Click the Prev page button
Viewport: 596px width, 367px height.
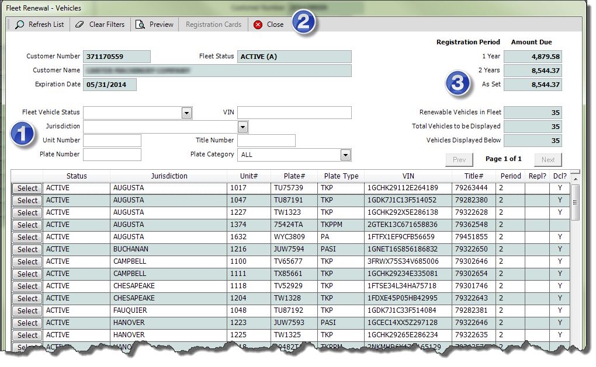459,160
